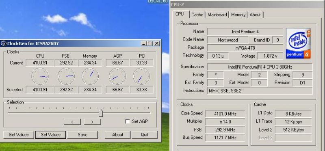This screenshot has width=325, height=151.
Task: Step selection left with the < button
Action: tap(72, 122)
